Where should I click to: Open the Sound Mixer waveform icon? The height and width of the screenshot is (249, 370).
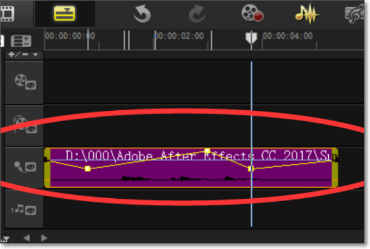point(307,14)
